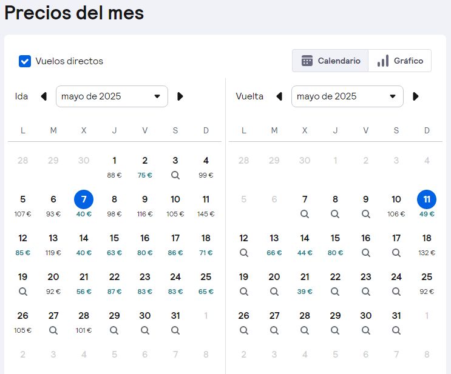Go to previous month for Ida

pyautogui.click(x=44, y=96)
